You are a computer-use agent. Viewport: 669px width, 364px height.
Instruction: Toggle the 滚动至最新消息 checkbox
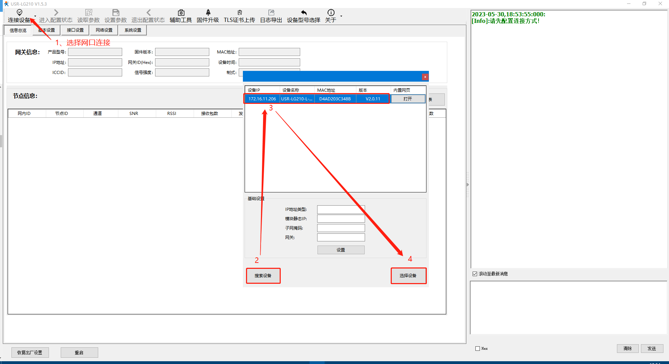(475, 274)
